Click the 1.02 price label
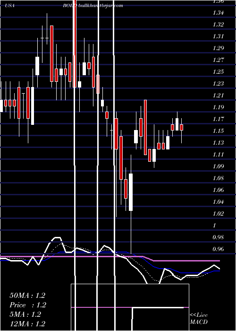 click(x=218, y=214)
